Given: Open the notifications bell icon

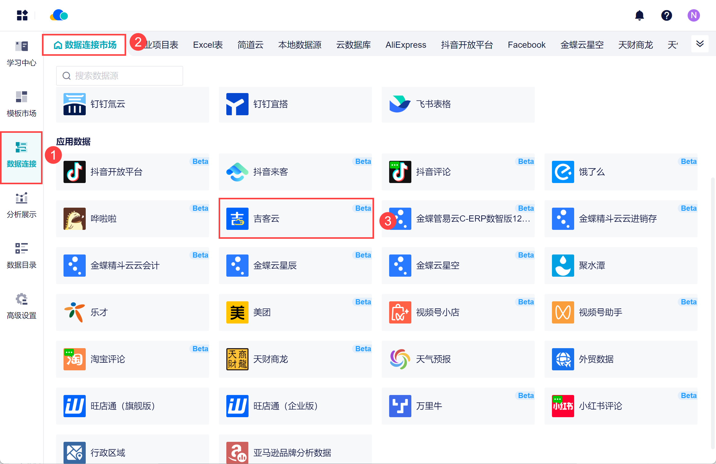Looking at the screenshot, I should pyautogui.click(x=639, y=15).
